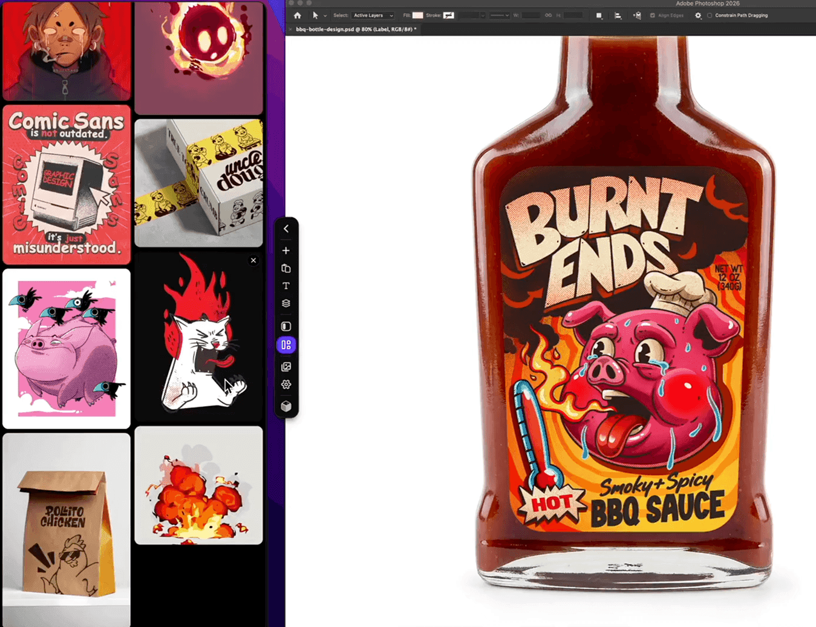Screen dimensions: 816x627
Task: Click the H height input field
Action: 573,15
